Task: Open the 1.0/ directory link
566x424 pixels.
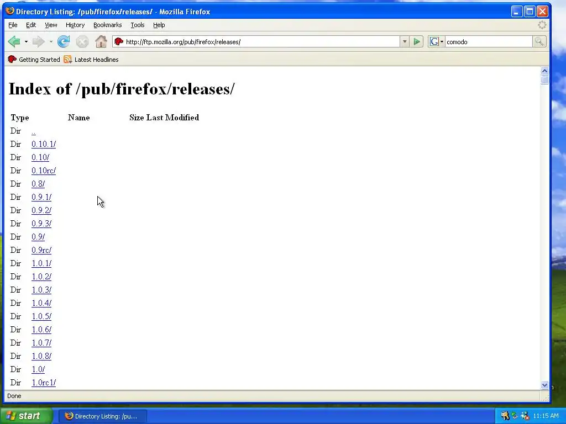Action: coord(38,369)
